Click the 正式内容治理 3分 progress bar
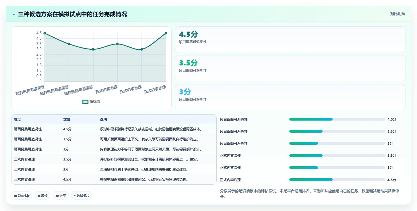The width and height of the screenshot is (417, 211). (337, 168)
